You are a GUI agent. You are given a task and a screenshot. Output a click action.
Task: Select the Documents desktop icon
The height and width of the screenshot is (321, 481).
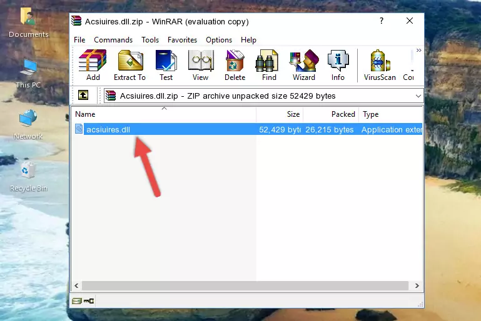[29, 23]
